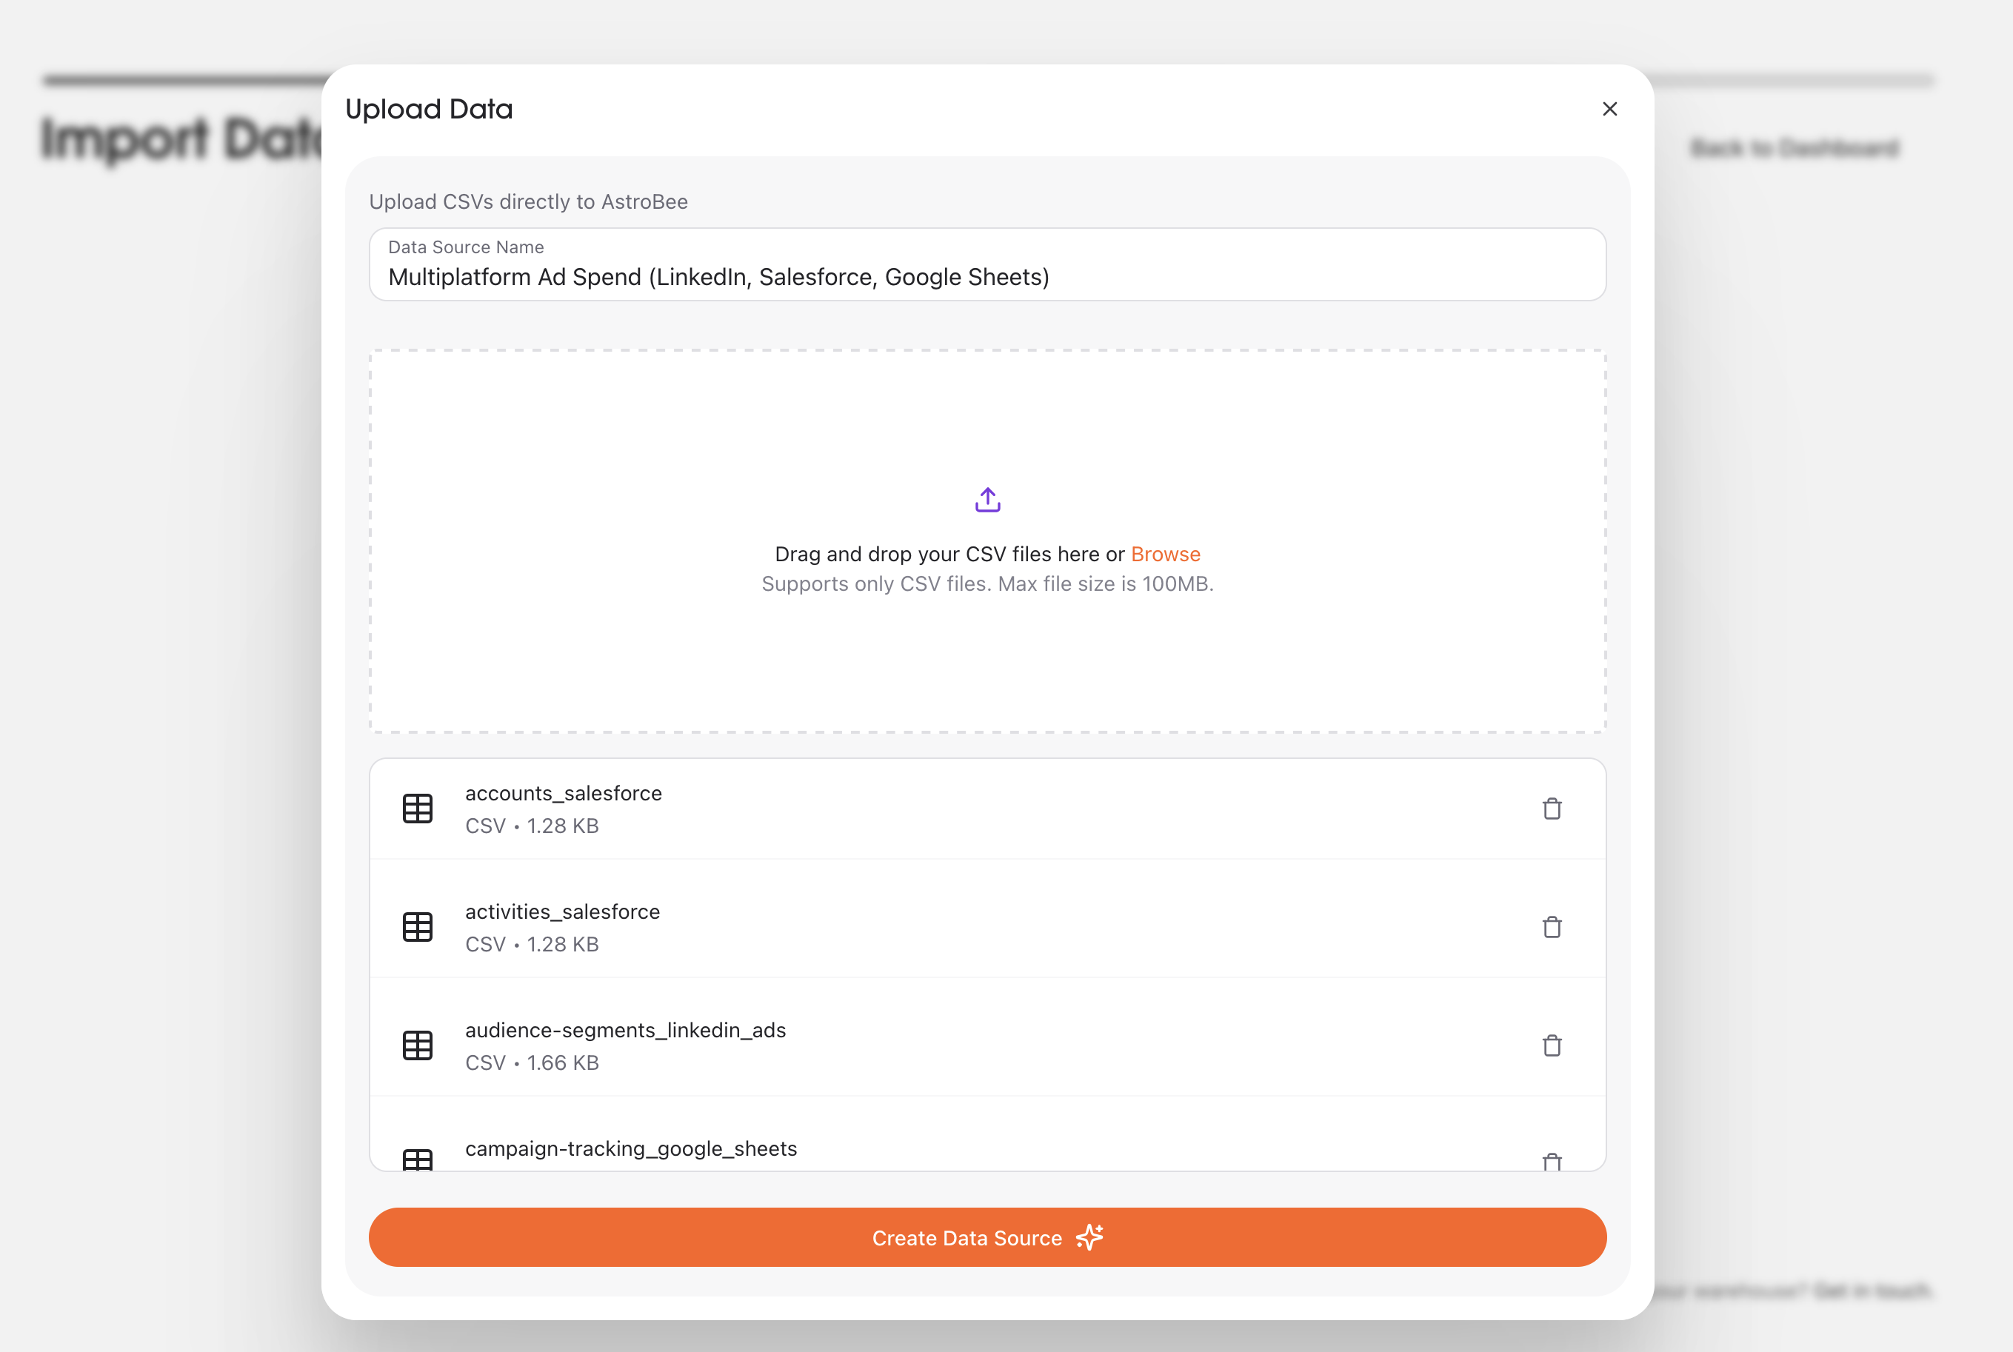Create the data source

click(987, 1237)
